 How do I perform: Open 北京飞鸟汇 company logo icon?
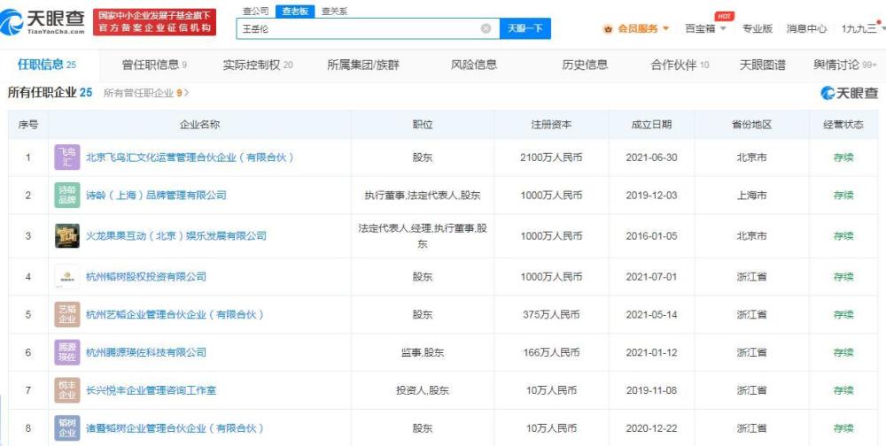coord(67,158)
